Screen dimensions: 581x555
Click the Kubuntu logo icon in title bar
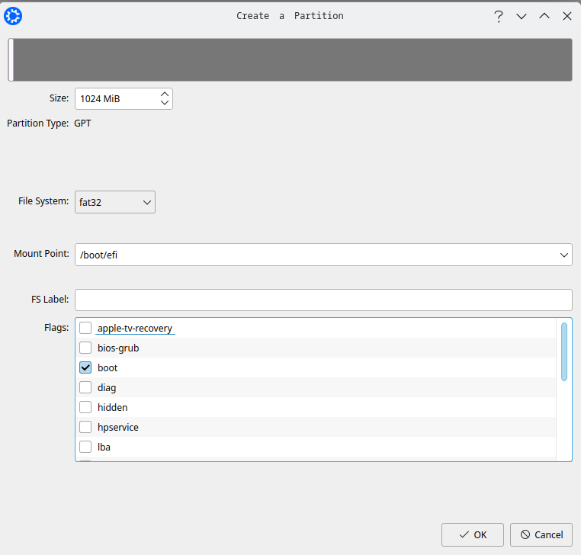coord(13,16)
